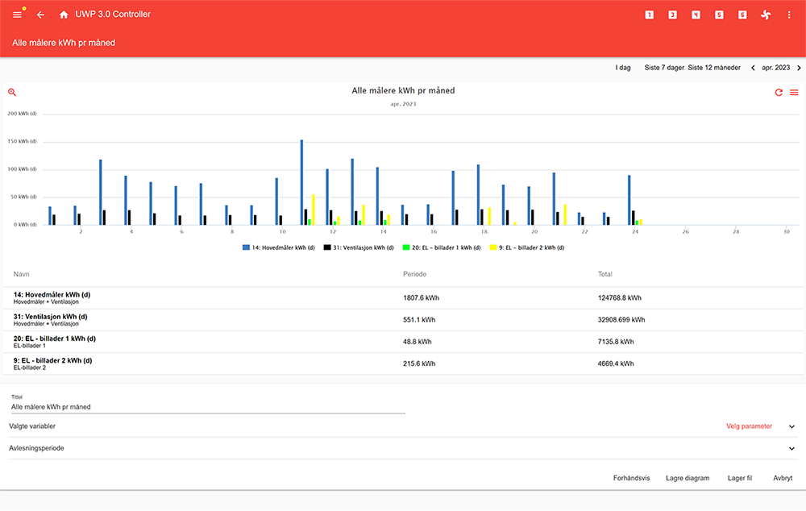The width and height of the screenshot is (806, 511).
Task: Open the hamburger navigation menu
Action: (x=18, y=15)
